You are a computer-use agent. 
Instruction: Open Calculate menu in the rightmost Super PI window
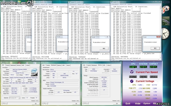point(115,4)
